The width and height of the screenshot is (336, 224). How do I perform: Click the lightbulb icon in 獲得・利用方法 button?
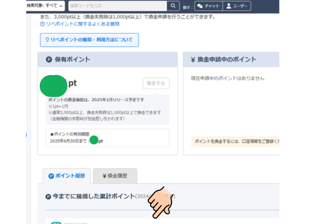48,40
